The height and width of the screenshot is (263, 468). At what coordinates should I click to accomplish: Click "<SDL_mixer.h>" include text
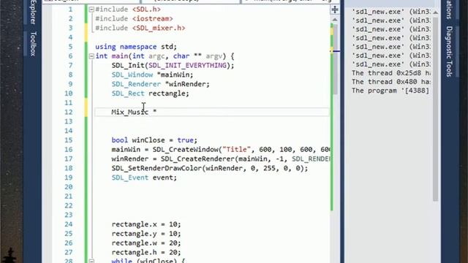pos(159,28)
